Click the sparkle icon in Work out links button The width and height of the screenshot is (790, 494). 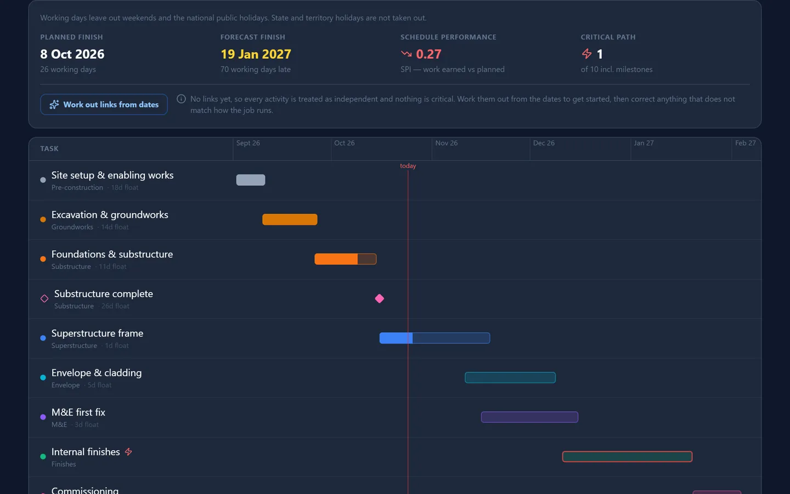(54, 105)
